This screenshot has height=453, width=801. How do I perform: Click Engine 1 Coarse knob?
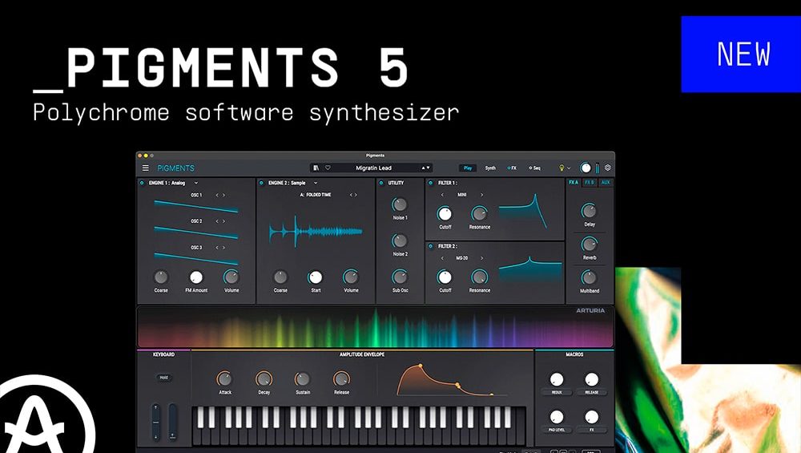click(161, 277)
